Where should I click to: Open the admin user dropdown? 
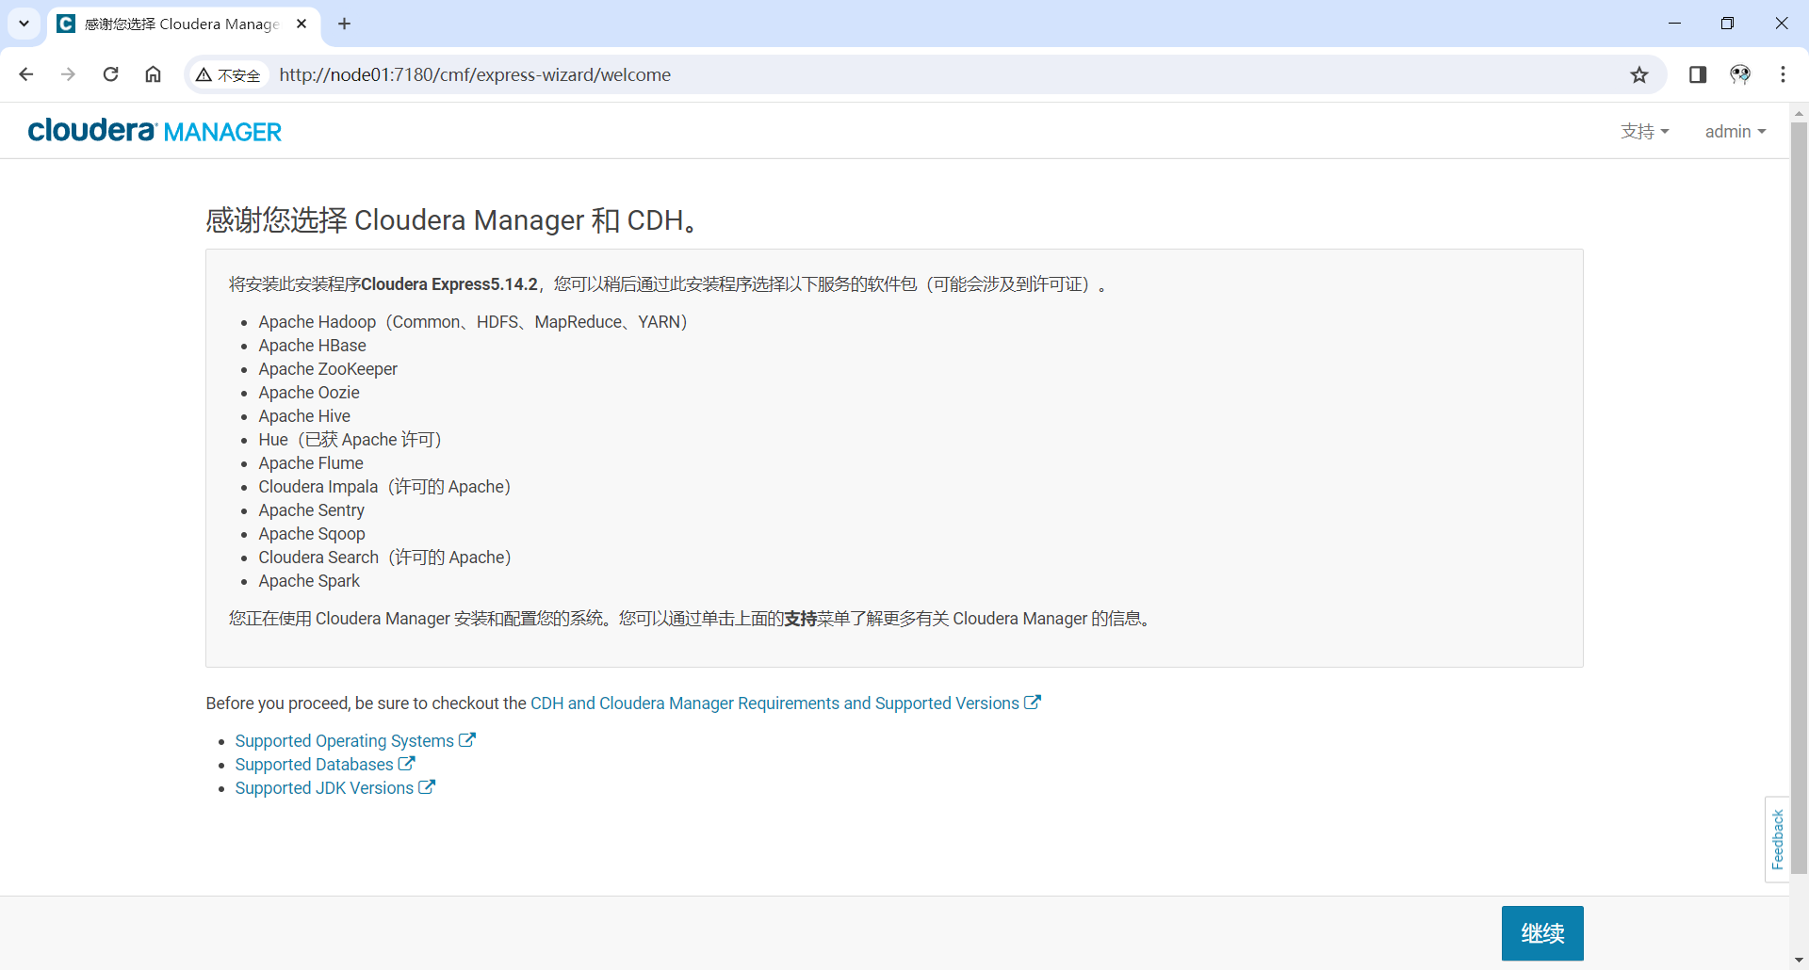(1736, 132)
